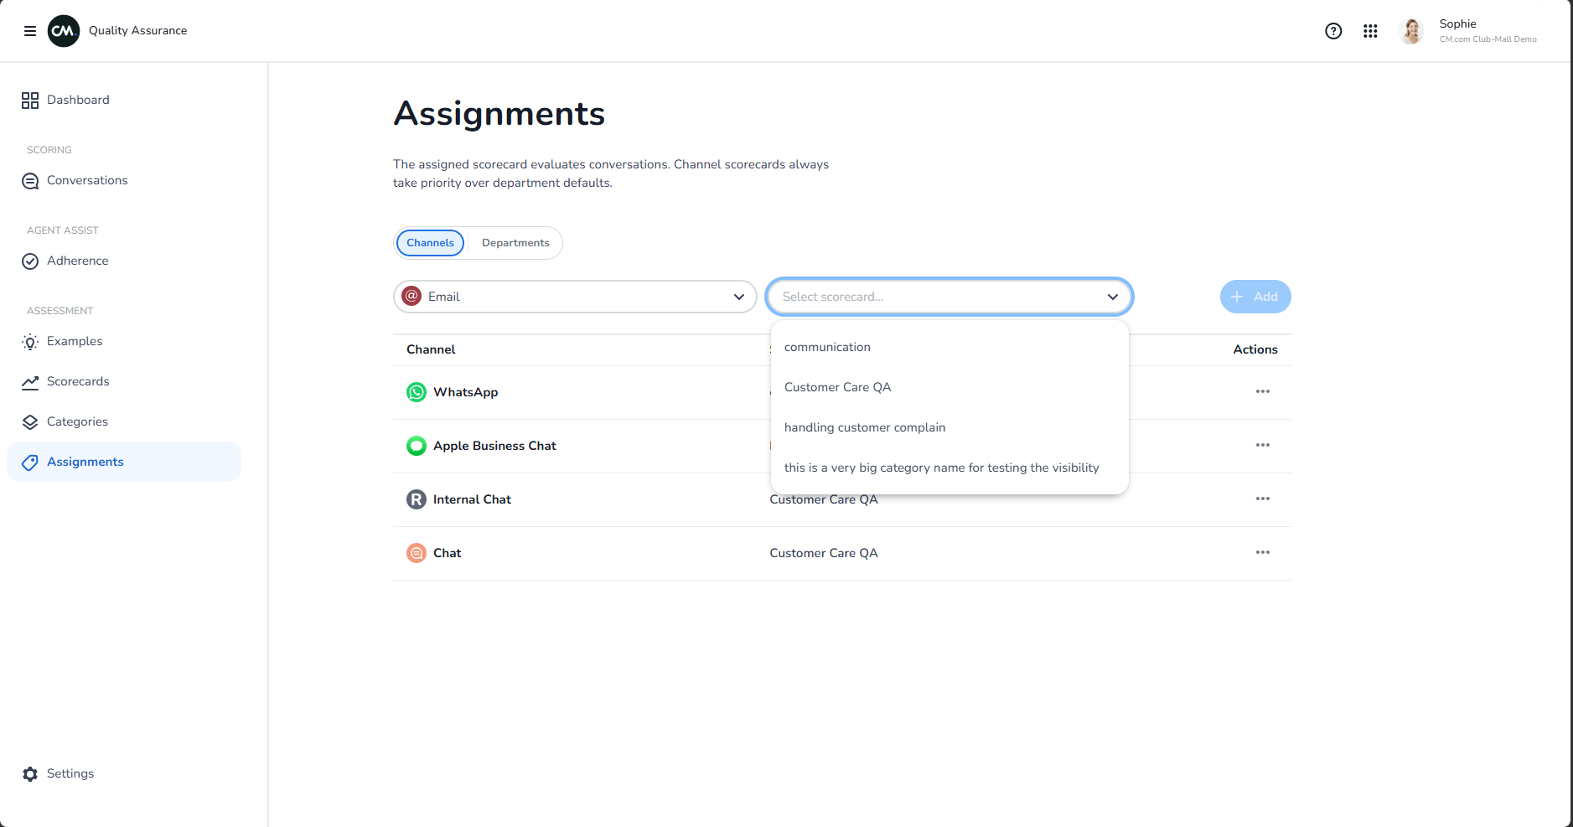Open the apps grid icon

pos(1370,31)
